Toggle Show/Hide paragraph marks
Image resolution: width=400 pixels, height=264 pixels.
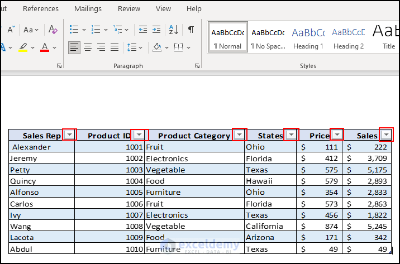tap(191, 30)
